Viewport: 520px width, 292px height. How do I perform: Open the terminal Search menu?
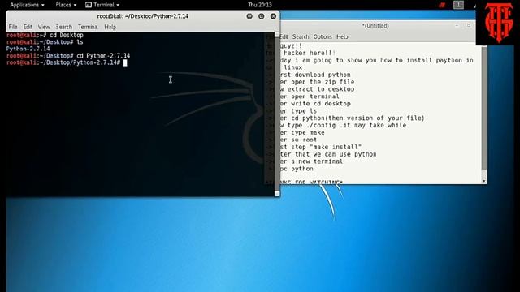point(63,27)
